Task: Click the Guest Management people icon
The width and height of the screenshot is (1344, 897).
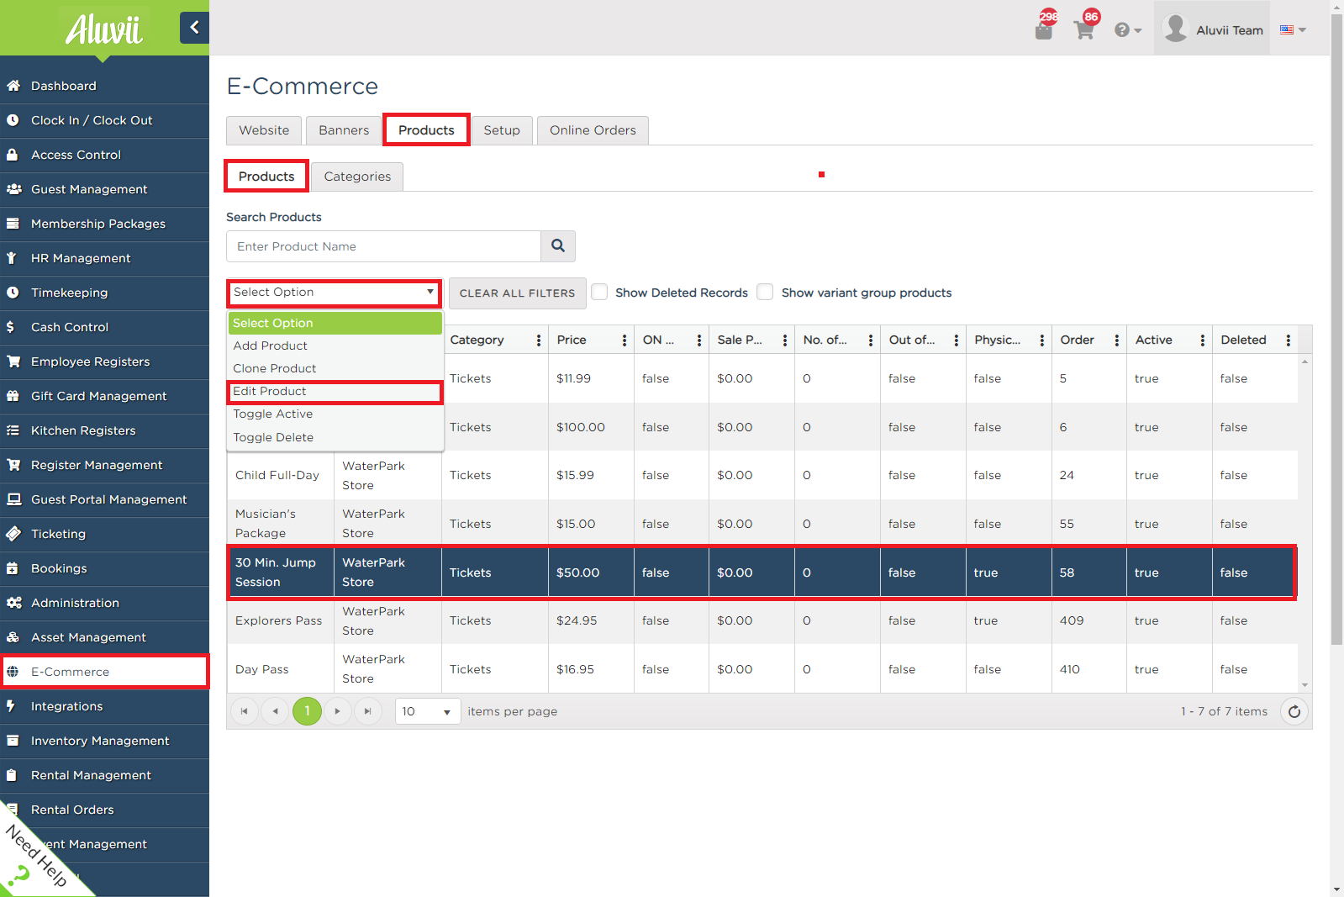Action: (x=13, y=189)
